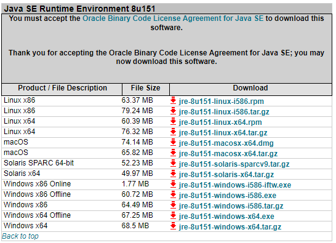Click download arrow icon for jre-8u151-linux-x64.tar.gz

[173, 132]
